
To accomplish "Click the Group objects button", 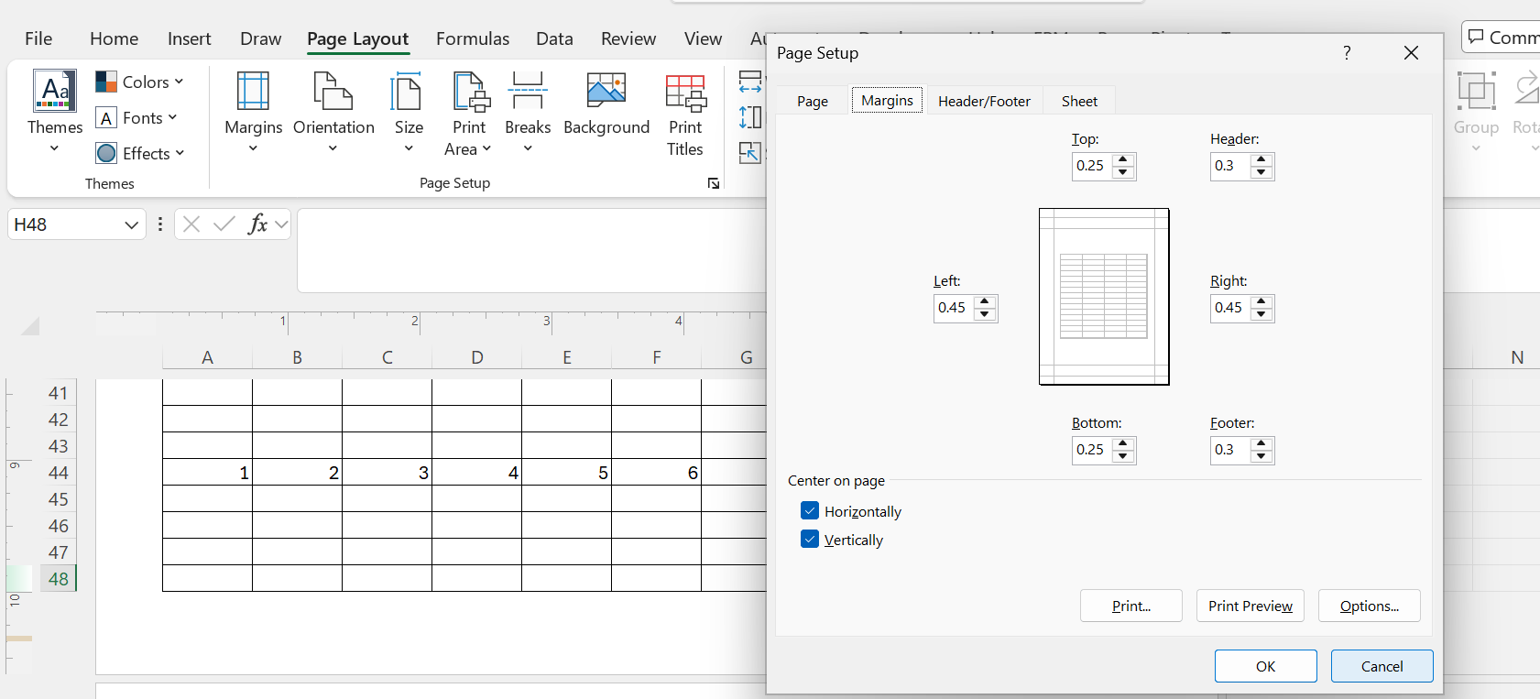I will pyautogui.click(x=1476, y=113).
